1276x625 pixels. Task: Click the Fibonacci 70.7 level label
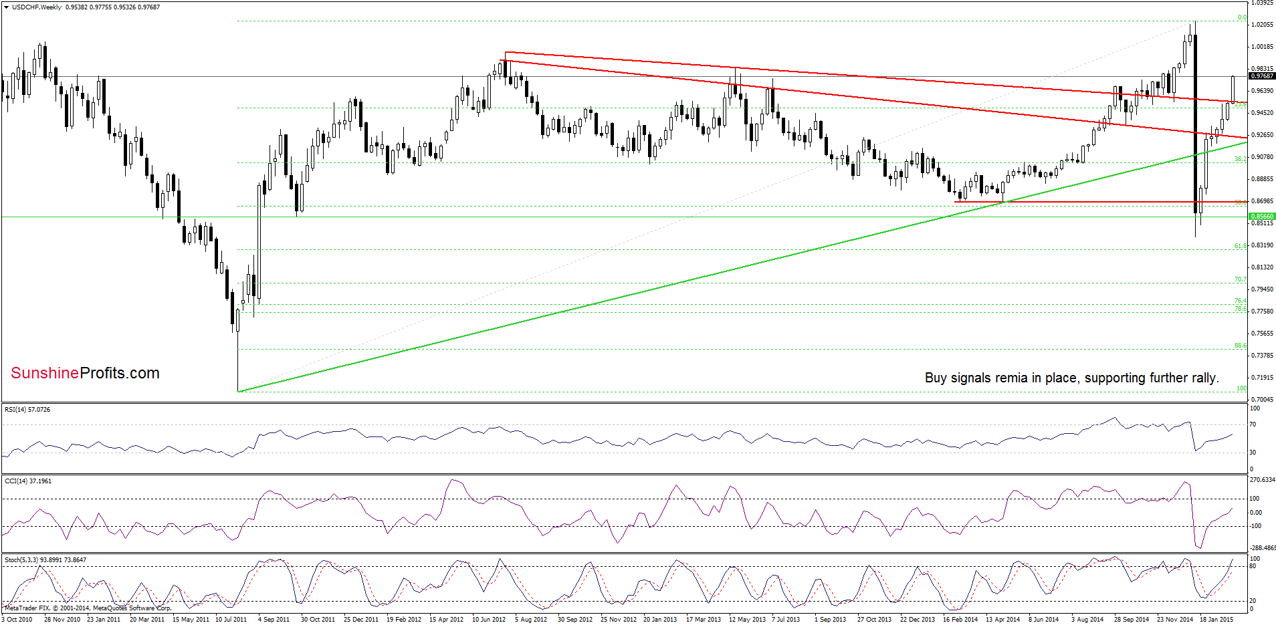1241,279
